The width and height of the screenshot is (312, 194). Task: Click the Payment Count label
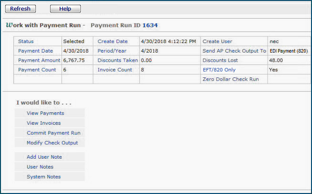(x=37, y=70)
